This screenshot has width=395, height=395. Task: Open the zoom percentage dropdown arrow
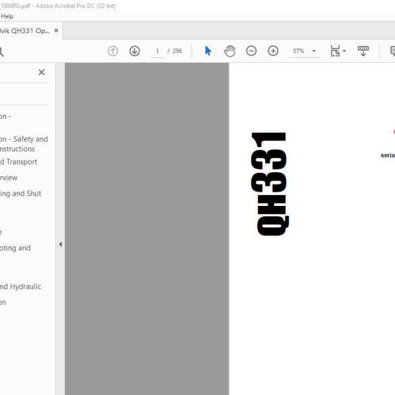[314, 51]
